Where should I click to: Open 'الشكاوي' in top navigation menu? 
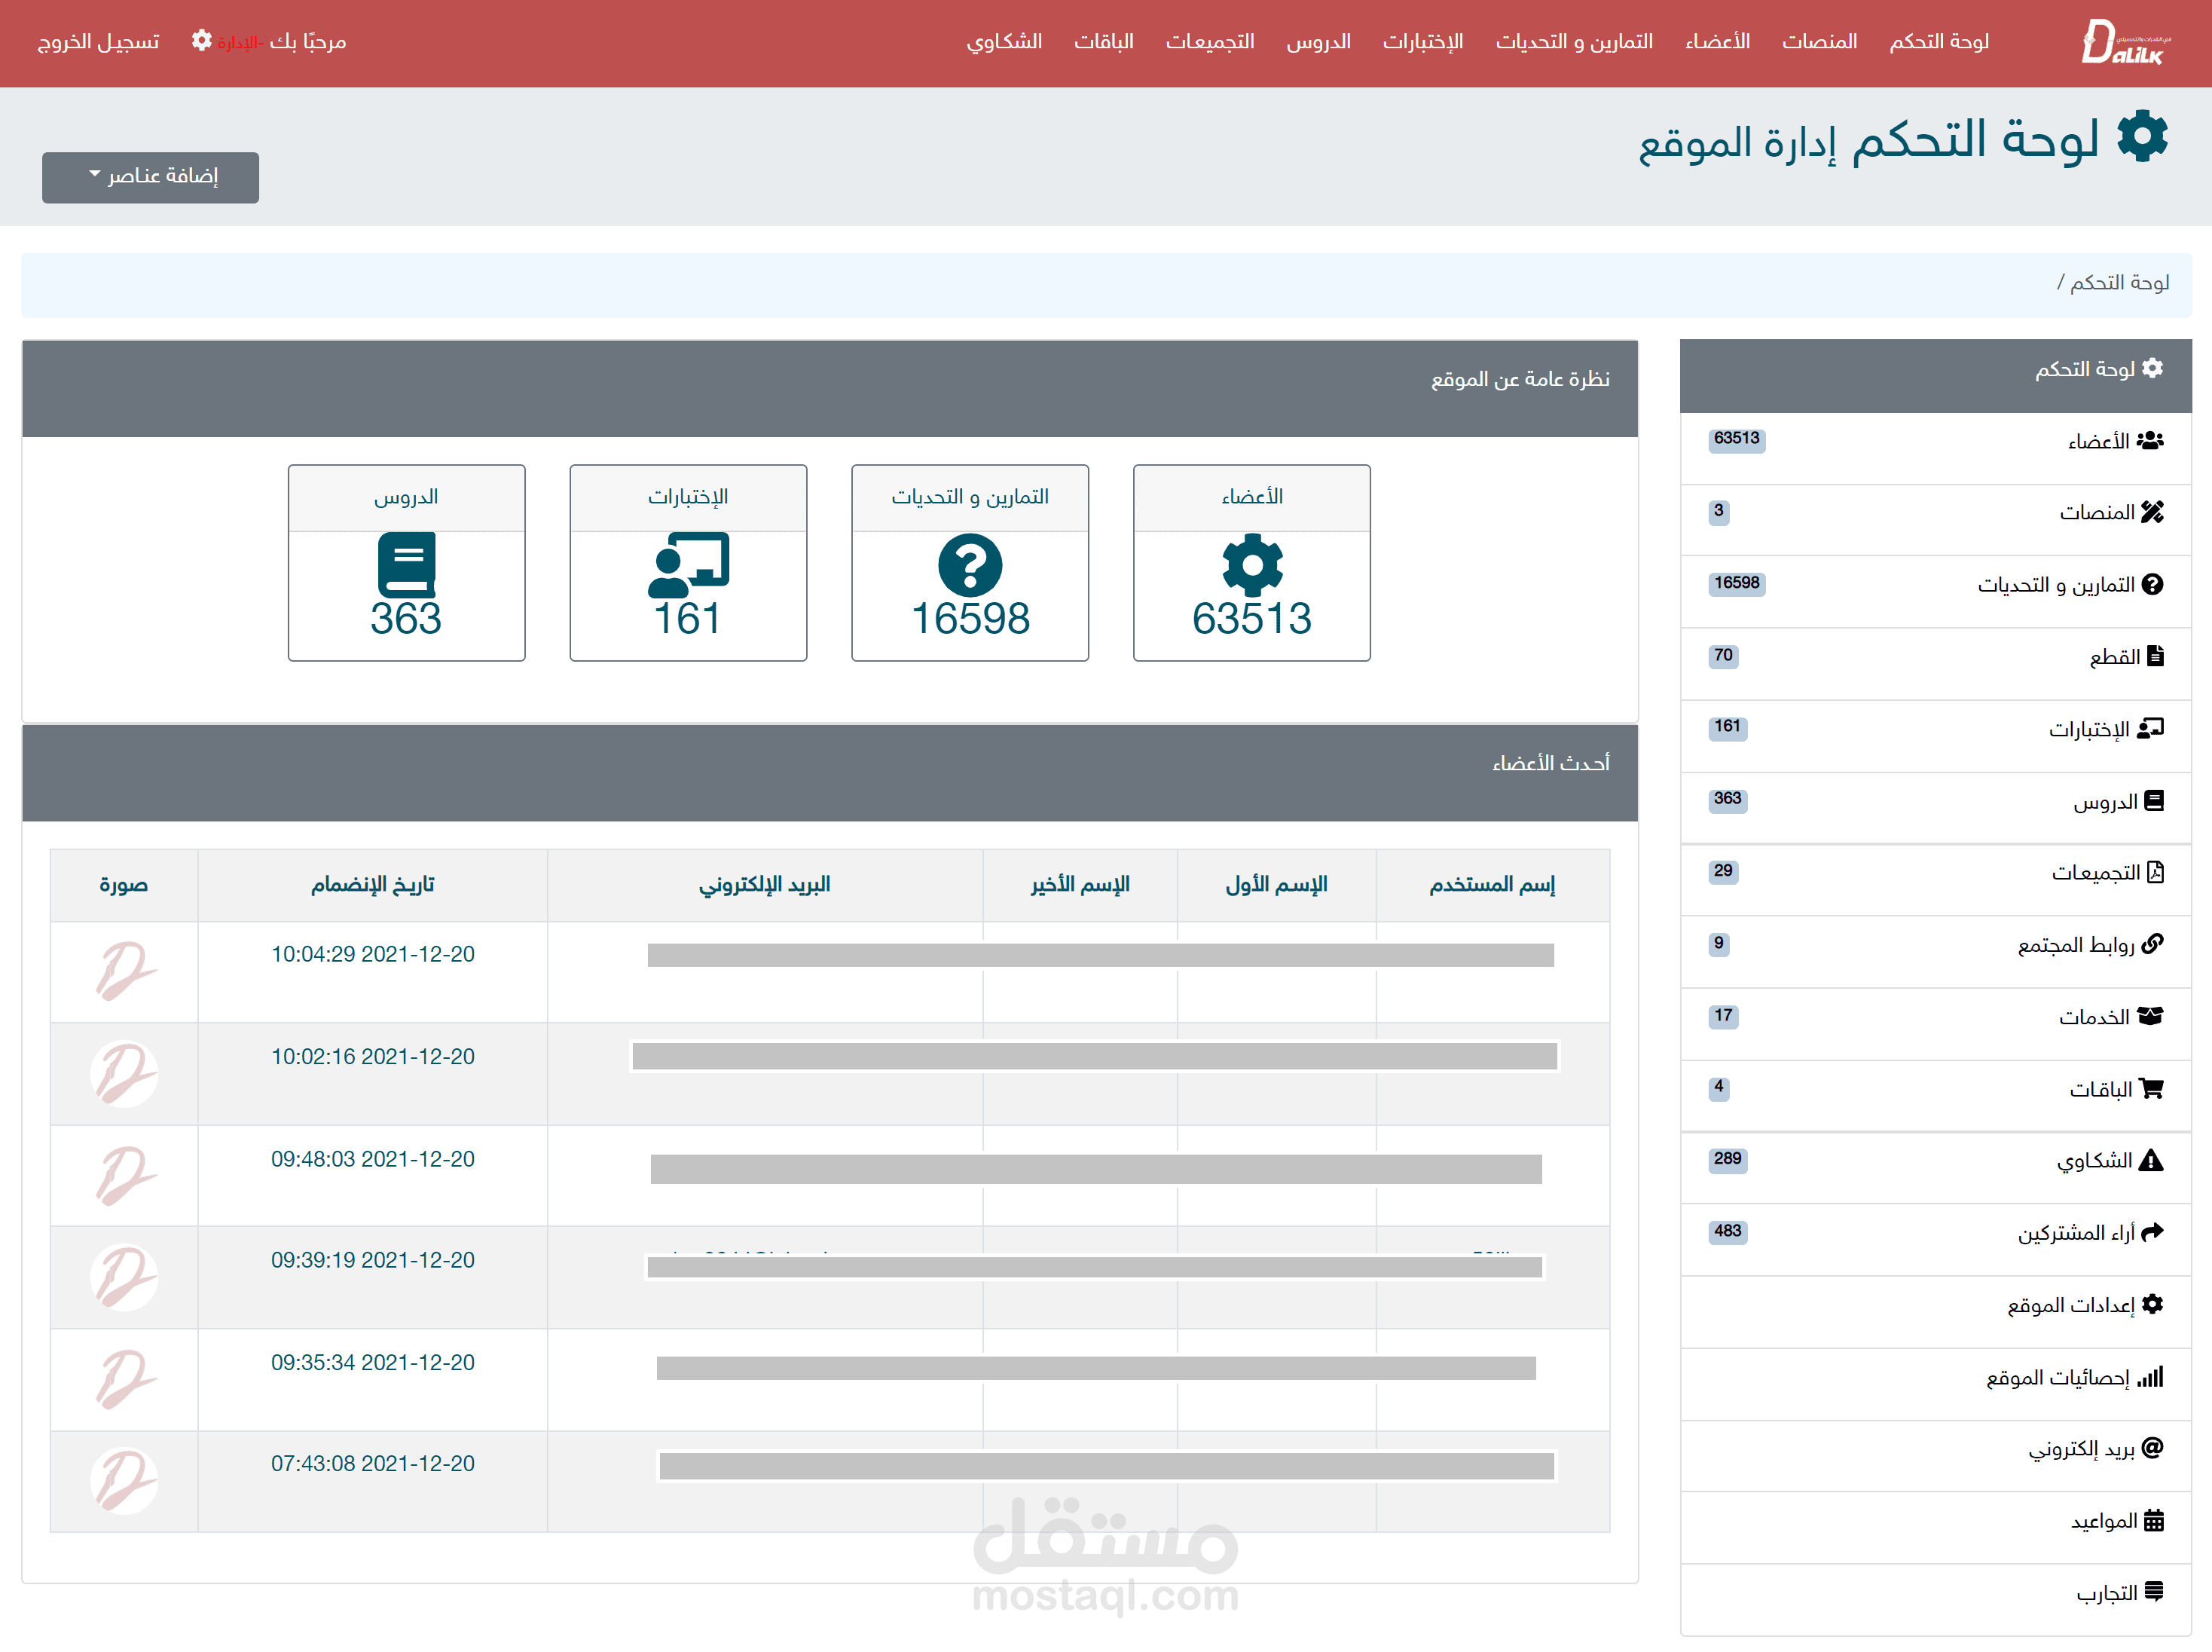(1004, 42)
